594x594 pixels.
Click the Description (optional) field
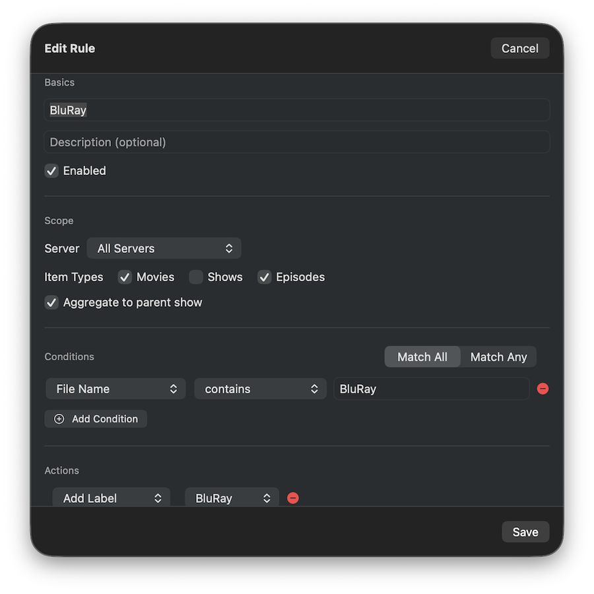tap(297, 142)
